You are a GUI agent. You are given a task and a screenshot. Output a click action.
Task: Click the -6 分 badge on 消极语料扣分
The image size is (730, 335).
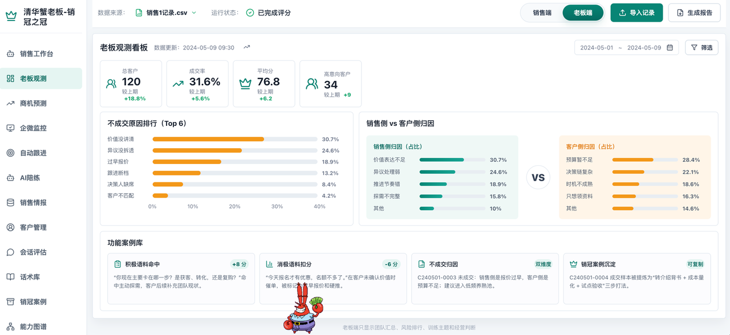(391, 264)
